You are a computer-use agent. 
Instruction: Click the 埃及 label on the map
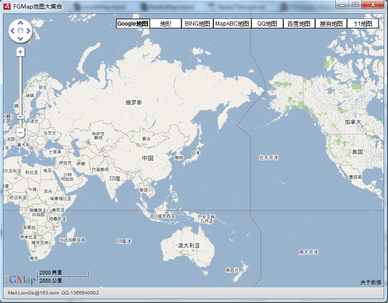pos(48,170)
